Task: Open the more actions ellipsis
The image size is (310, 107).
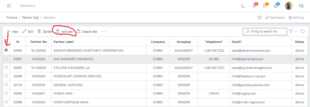Action: [x=104, y=31]
